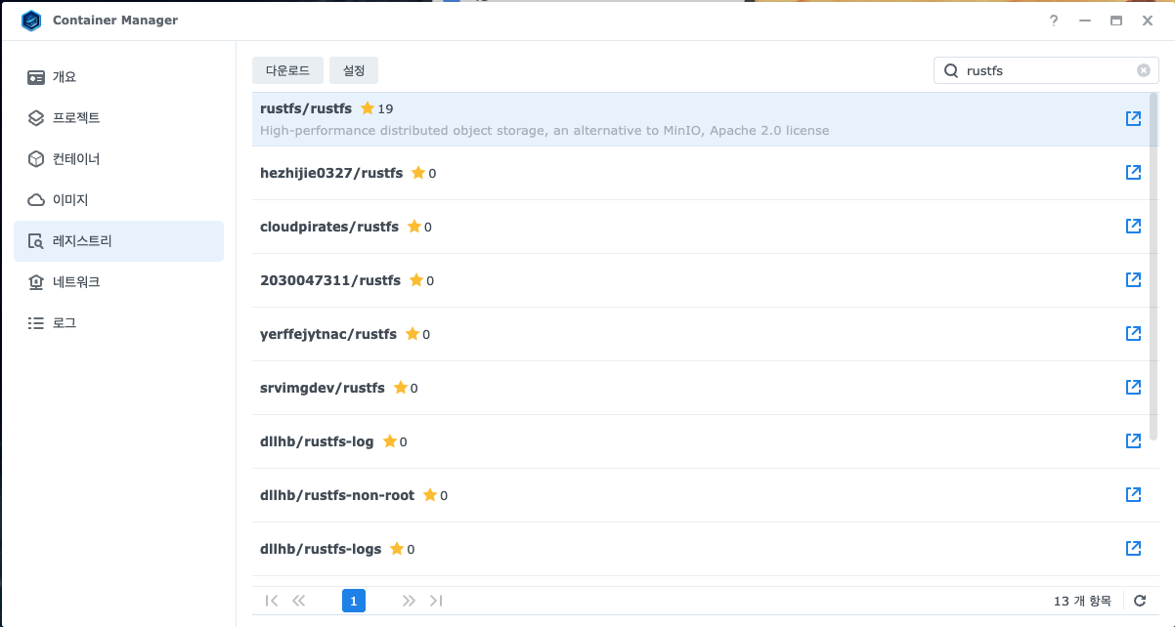Click the High-performance distributed object storage description
Screen dimensions: 1175x627
(x=544, y=130)
